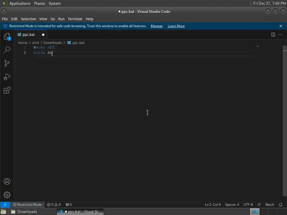Screen dimensions: 287x215
Task: Open the Terminal menu
Action: 75,19
